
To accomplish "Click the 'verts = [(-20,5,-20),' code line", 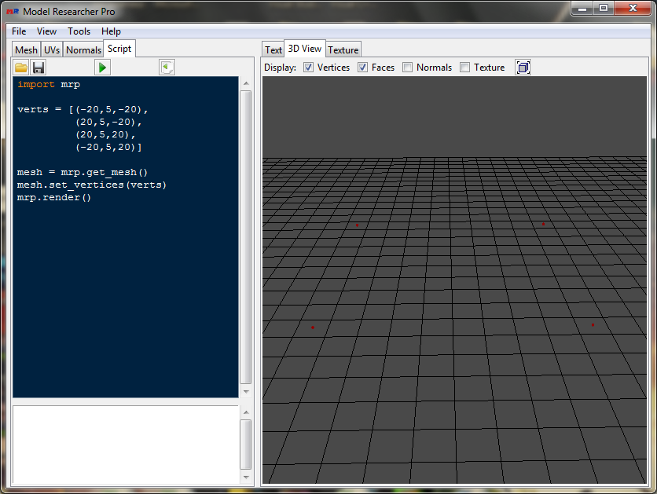I will click(83, 110).
